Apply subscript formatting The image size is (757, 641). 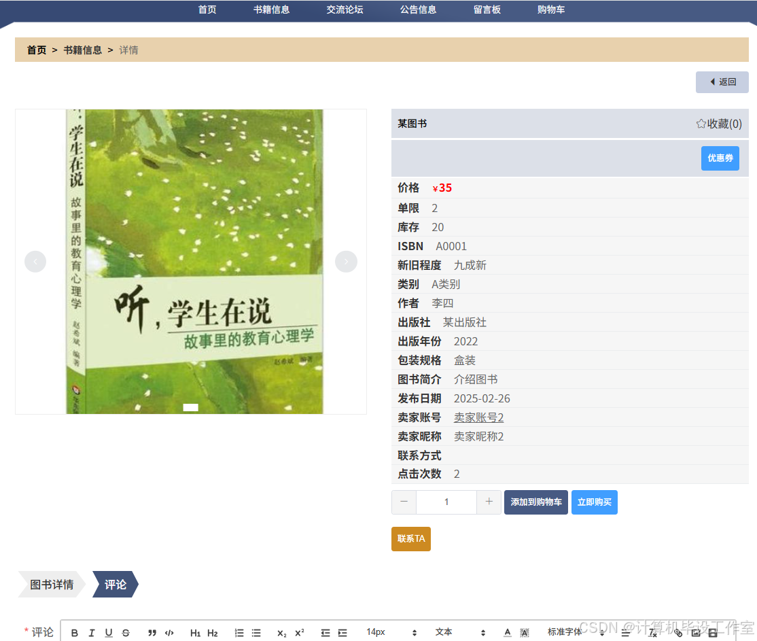[x=282, y=633]
